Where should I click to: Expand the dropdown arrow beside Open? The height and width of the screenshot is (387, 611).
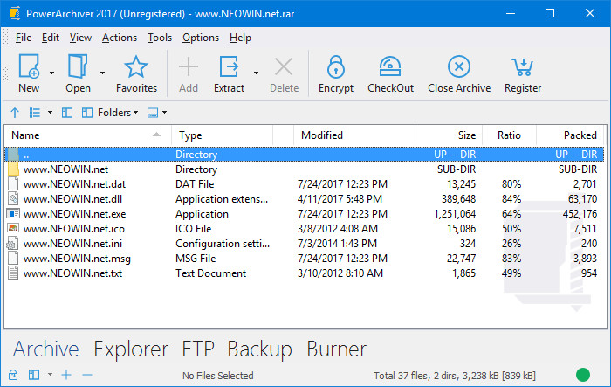[x=102, y=73]
